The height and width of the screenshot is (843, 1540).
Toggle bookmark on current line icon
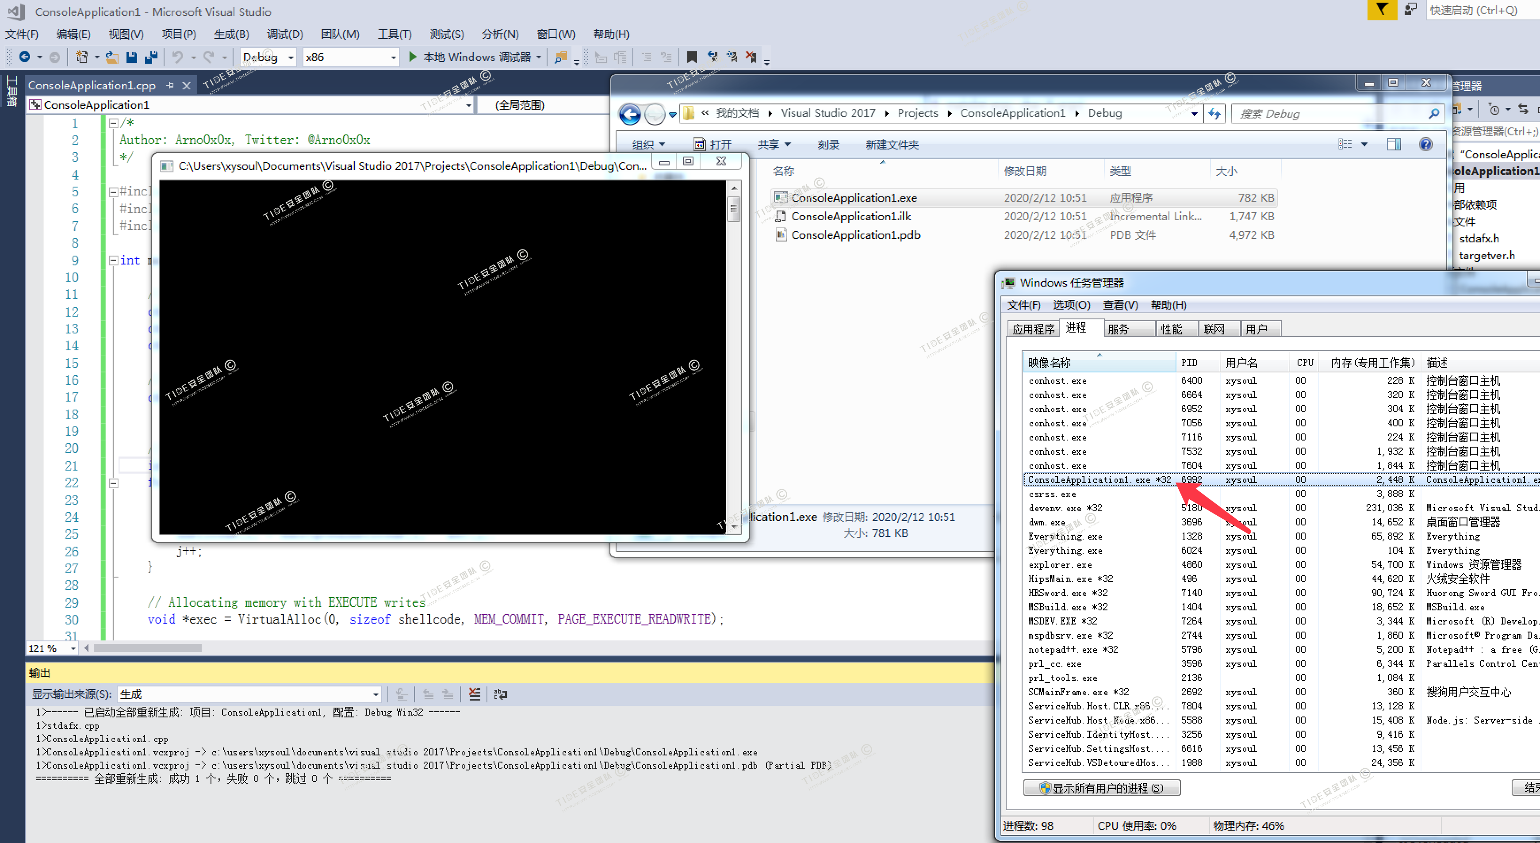click(692, 57)
